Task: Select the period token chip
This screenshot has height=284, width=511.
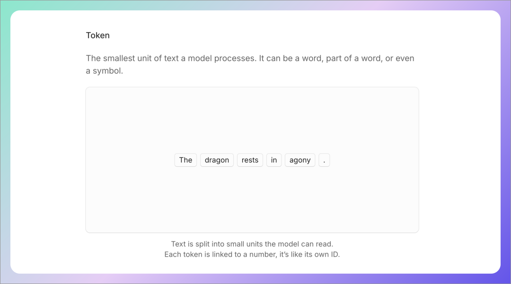Action: tap(324, 160)
